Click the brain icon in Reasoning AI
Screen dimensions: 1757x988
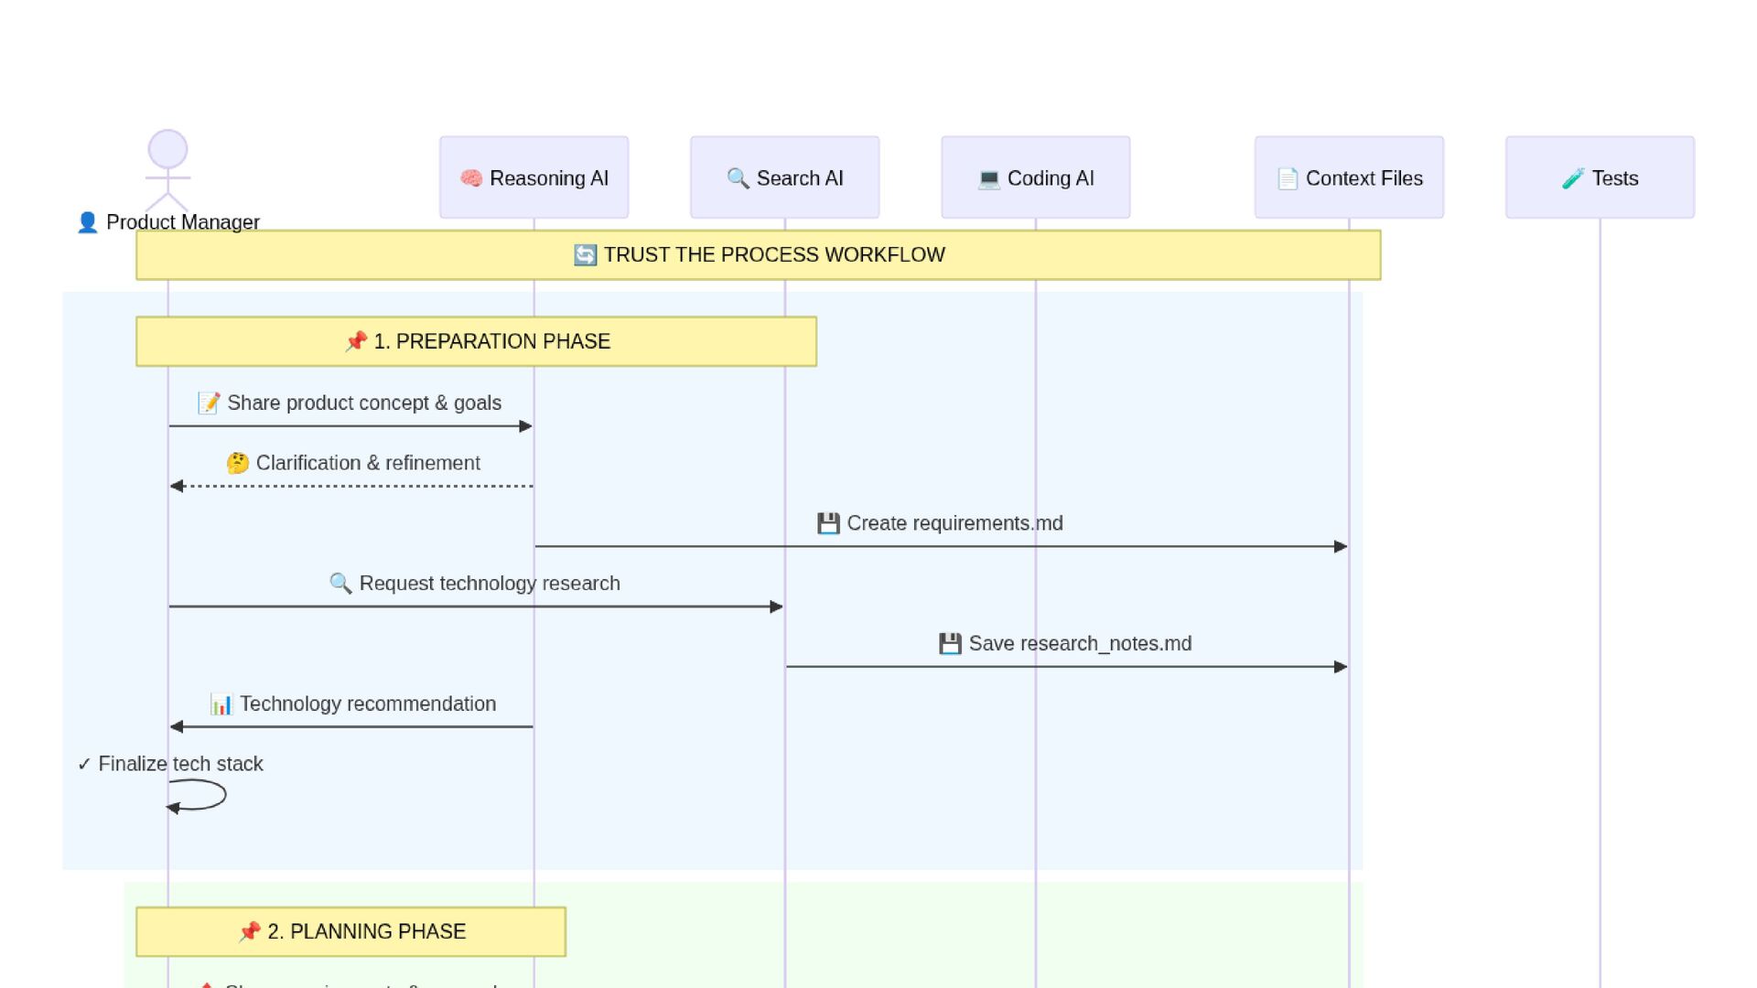pyautogui.click(x=471, y=178)
